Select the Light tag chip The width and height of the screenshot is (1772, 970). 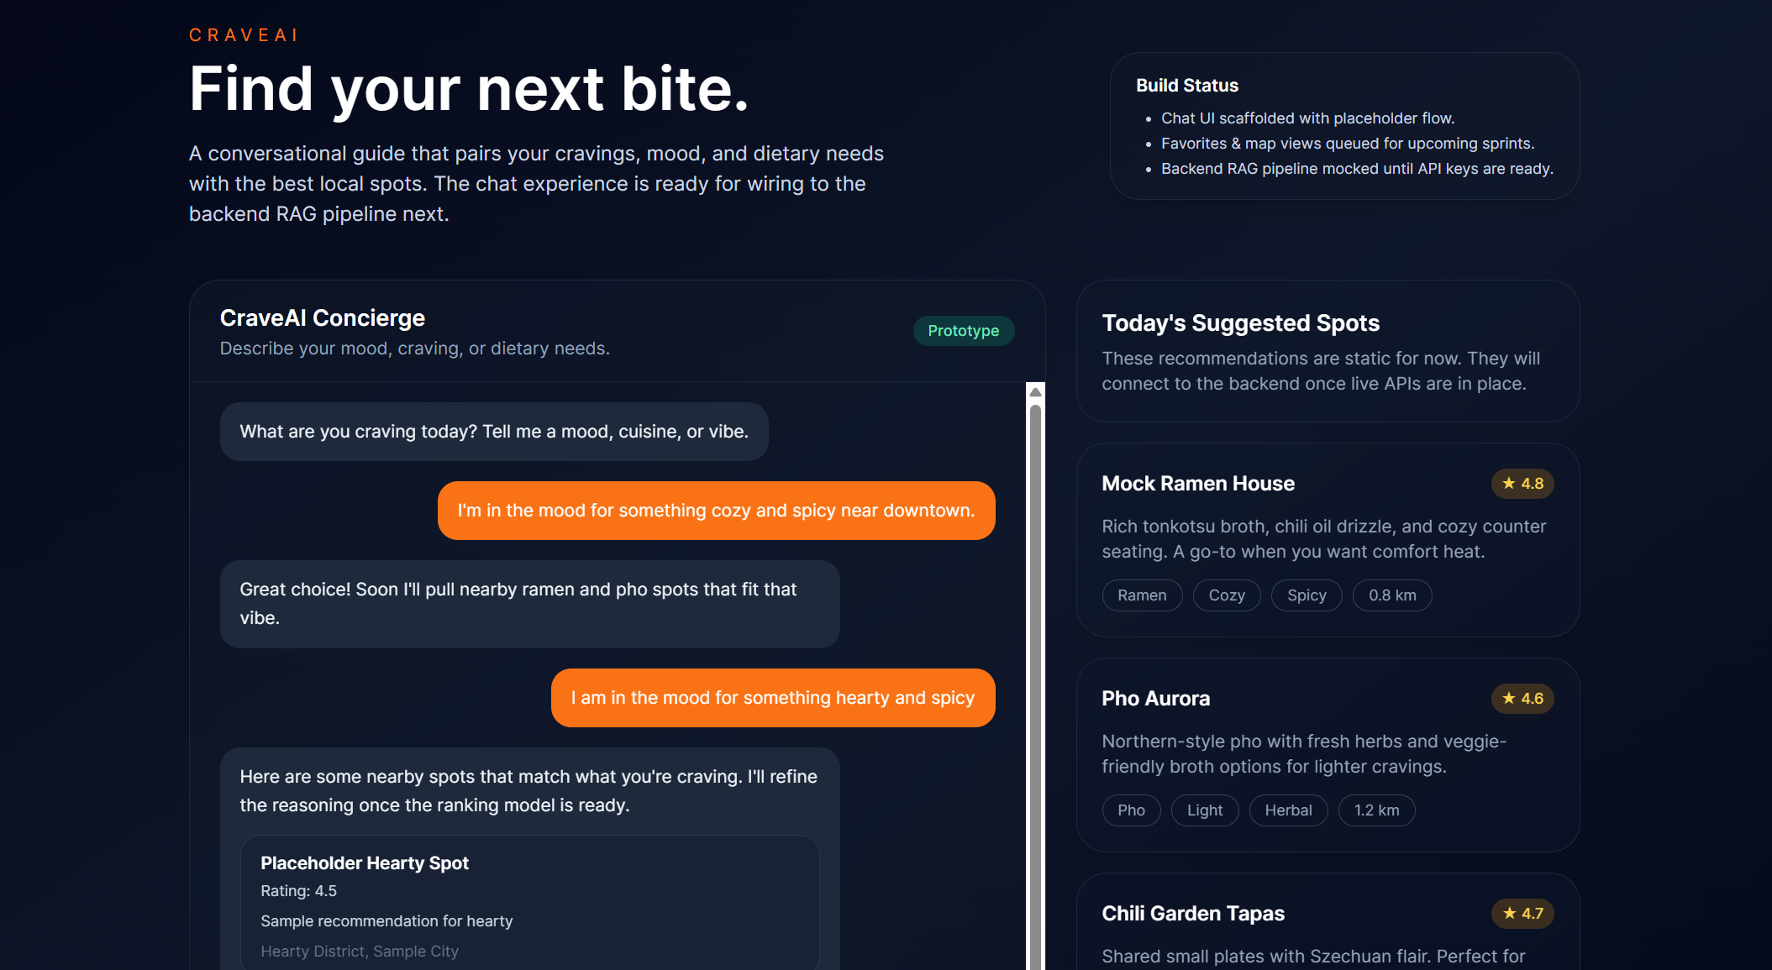click(1204, 810)
